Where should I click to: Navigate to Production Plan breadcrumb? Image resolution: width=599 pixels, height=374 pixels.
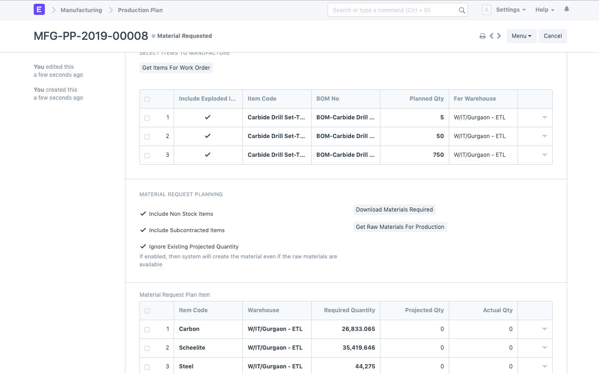pyautogui.click(x=140, y=10)
